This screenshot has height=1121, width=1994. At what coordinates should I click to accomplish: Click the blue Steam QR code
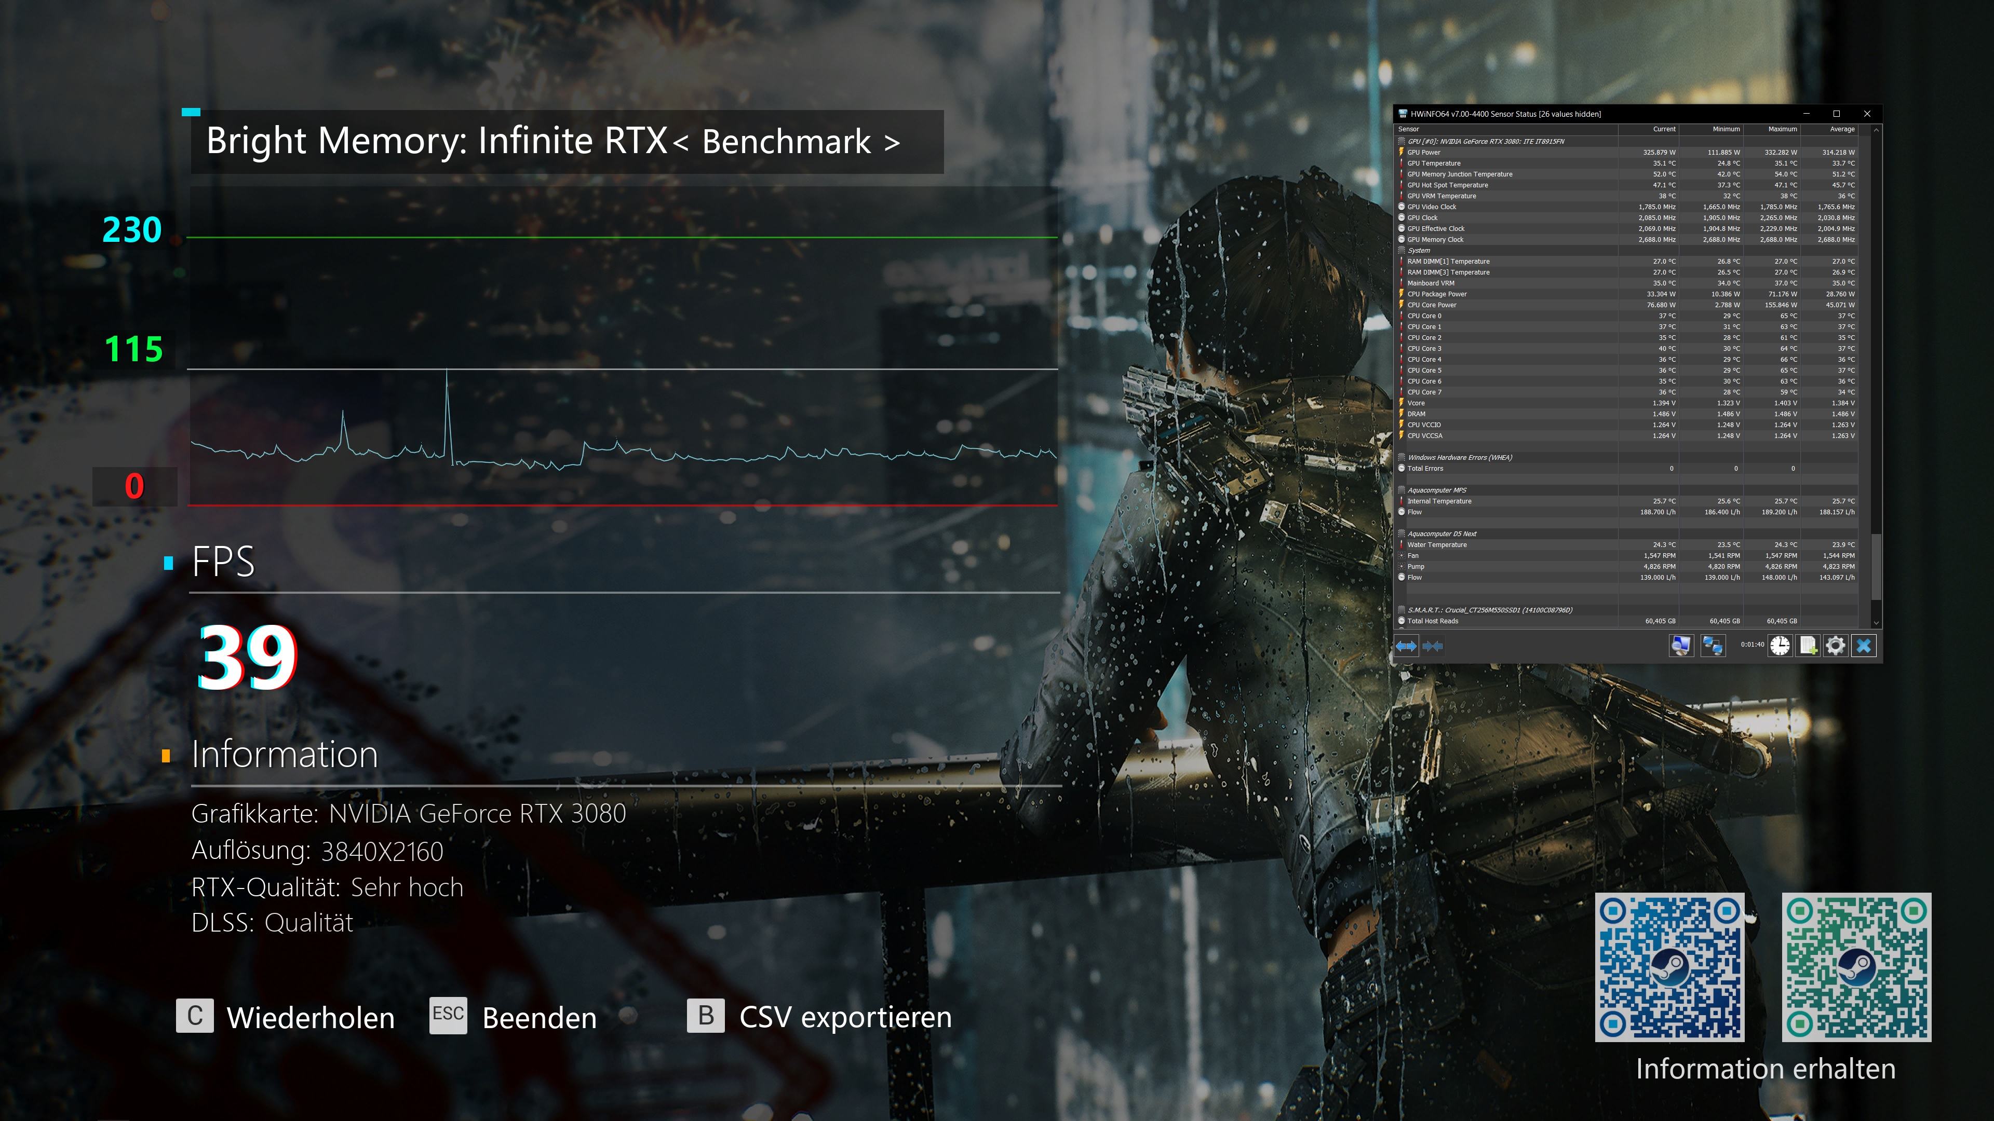click(x=1669, y=967)
